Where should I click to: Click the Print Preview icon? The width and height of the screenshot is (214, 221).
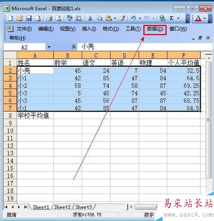point(59,18)
